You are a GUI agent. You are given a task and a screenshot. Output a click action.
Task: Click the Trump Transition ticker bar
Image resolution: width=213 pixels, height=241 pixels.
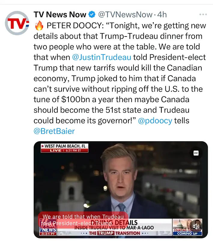114,233
